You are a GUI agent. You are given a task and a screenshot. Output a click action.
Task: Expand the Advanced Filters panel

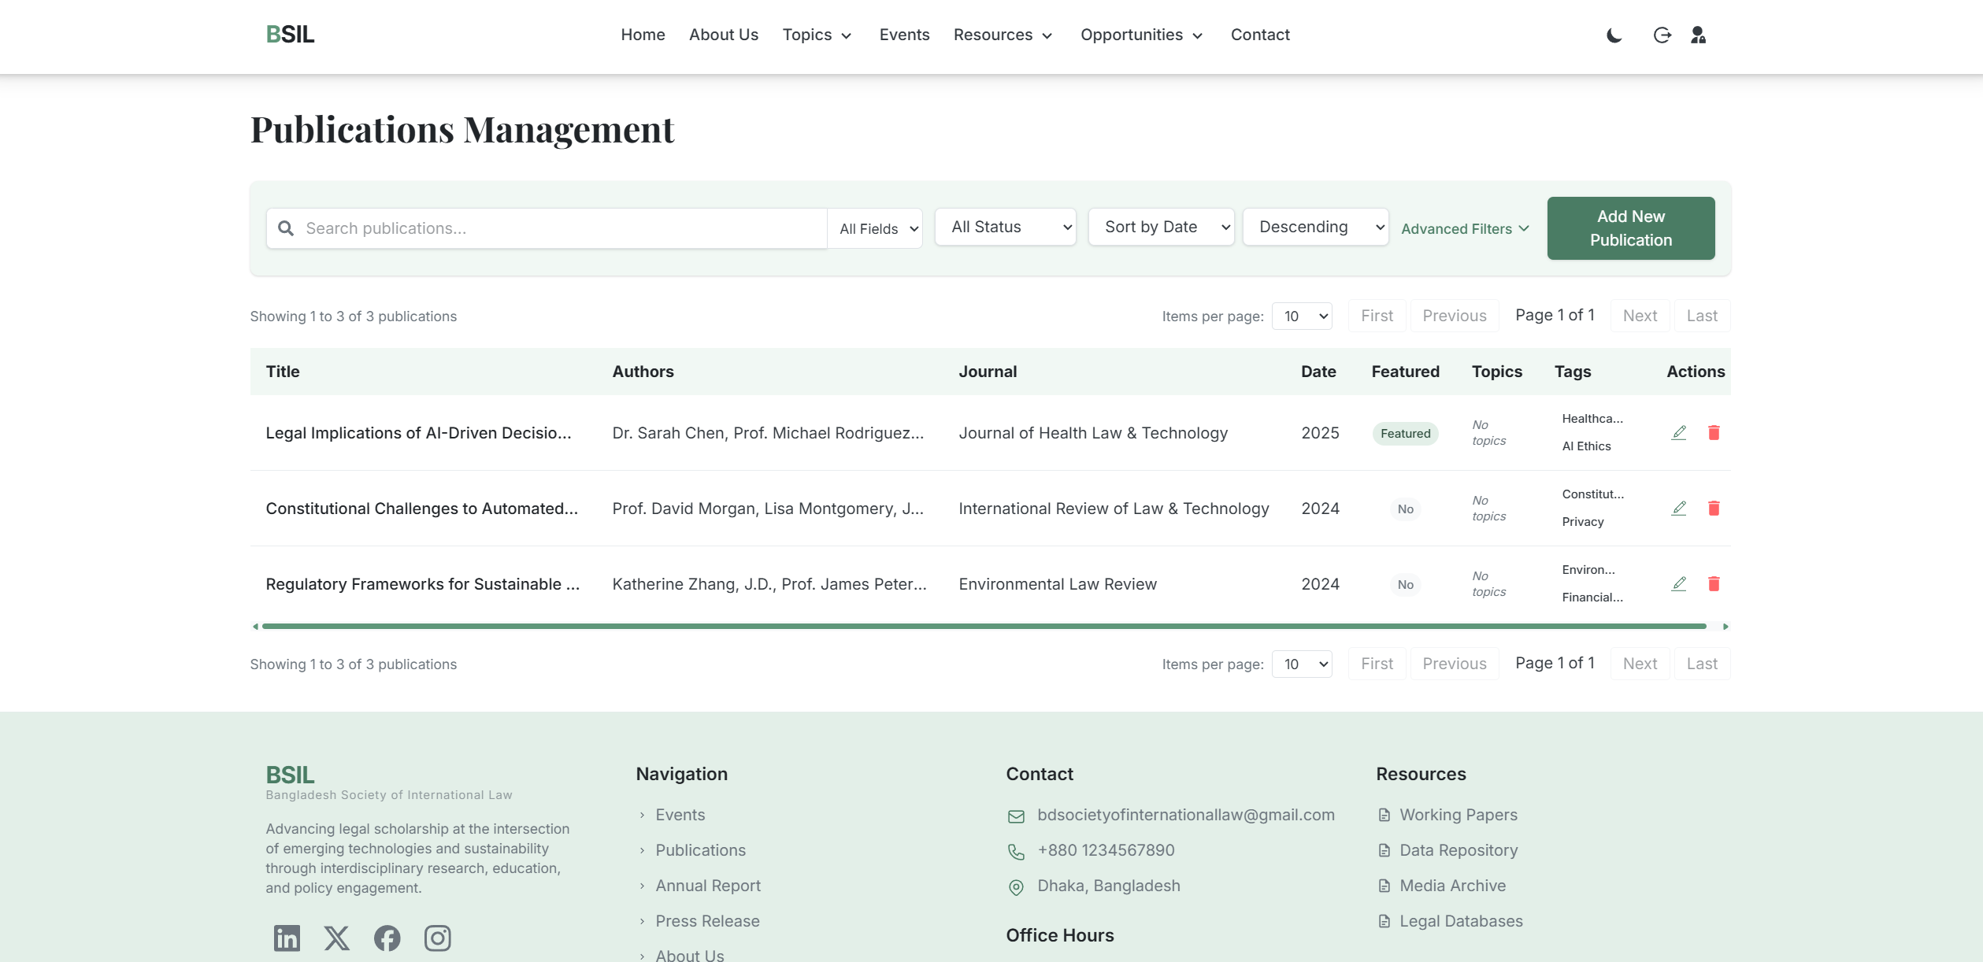coord(1464,228)
